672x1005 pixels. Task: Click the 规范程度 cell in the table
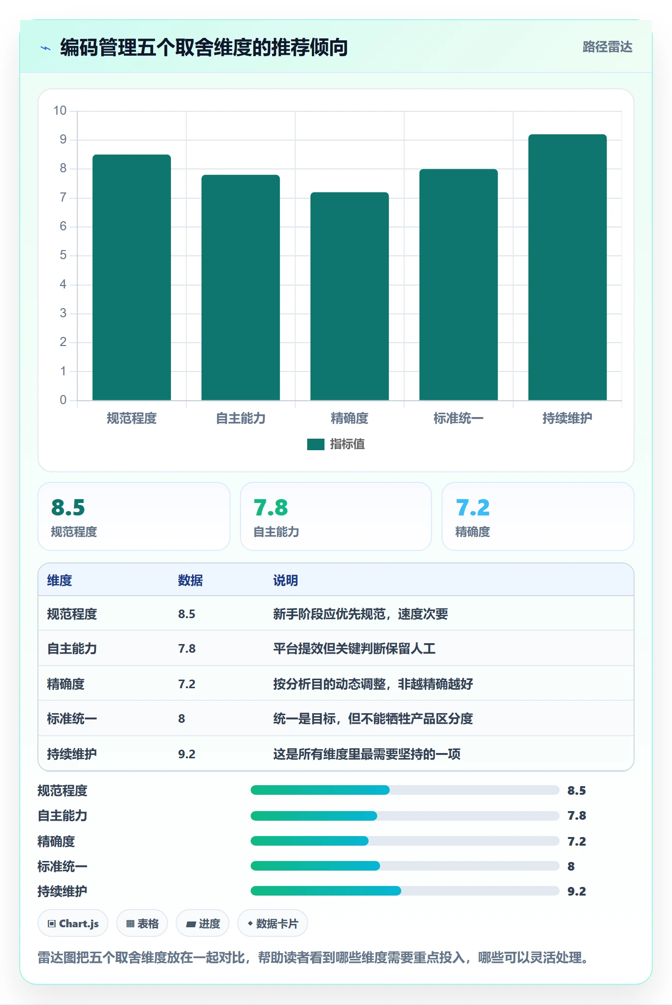72,614
